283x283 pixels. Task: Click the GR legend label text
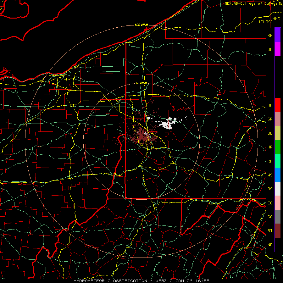pyautogui.click(x=270, y=119)
